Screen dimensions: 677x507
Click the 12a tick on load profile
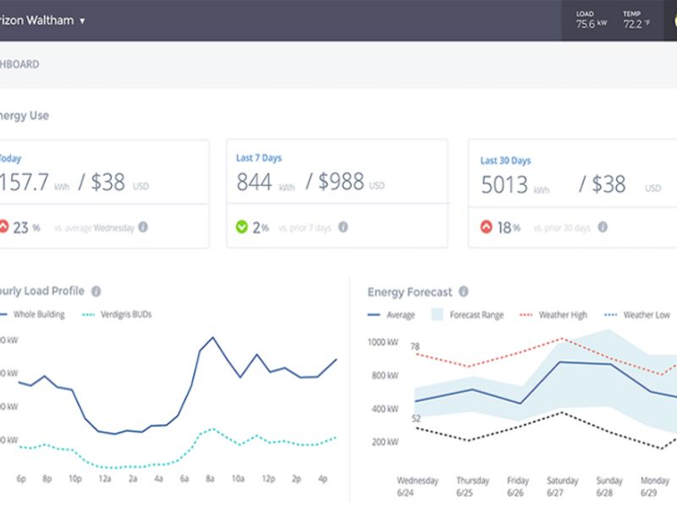[105, 478]
